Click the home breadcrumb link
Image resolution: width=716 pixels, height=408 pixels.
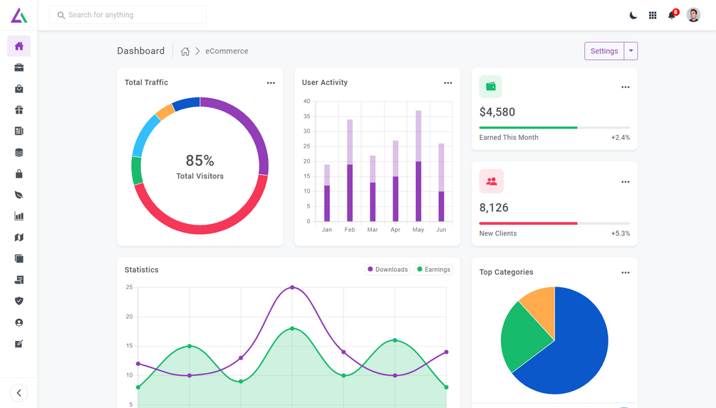click(185, 51)
